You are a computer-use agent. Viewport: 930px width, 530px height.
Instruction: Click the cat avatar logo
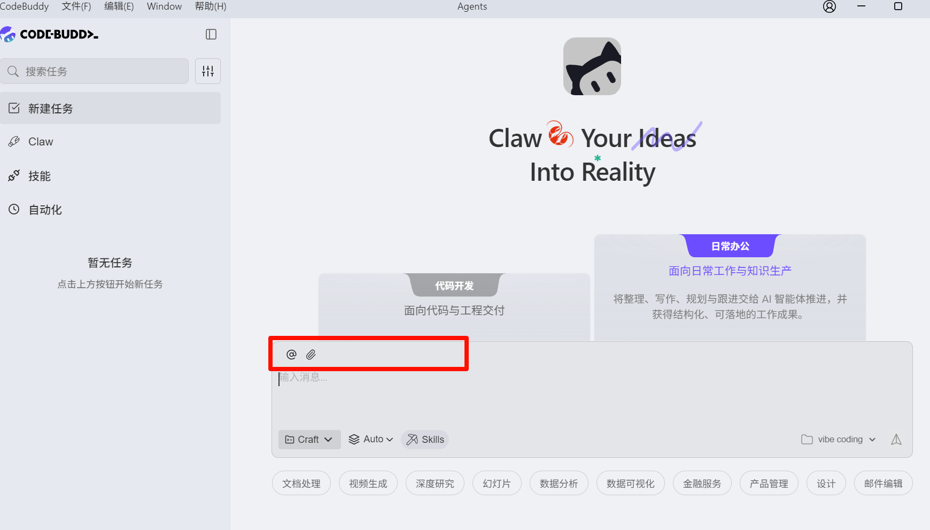[592, 66]
